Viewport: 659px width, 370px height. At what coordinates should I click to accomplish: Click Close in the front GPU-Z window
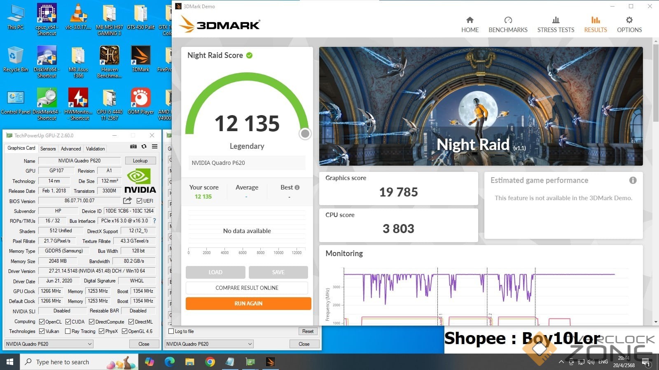click(144, 344)
